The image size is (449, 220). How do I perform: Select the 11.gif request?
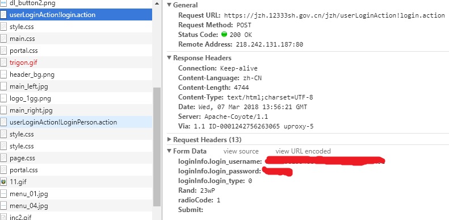pyautogui.click(x=76, y=182)
